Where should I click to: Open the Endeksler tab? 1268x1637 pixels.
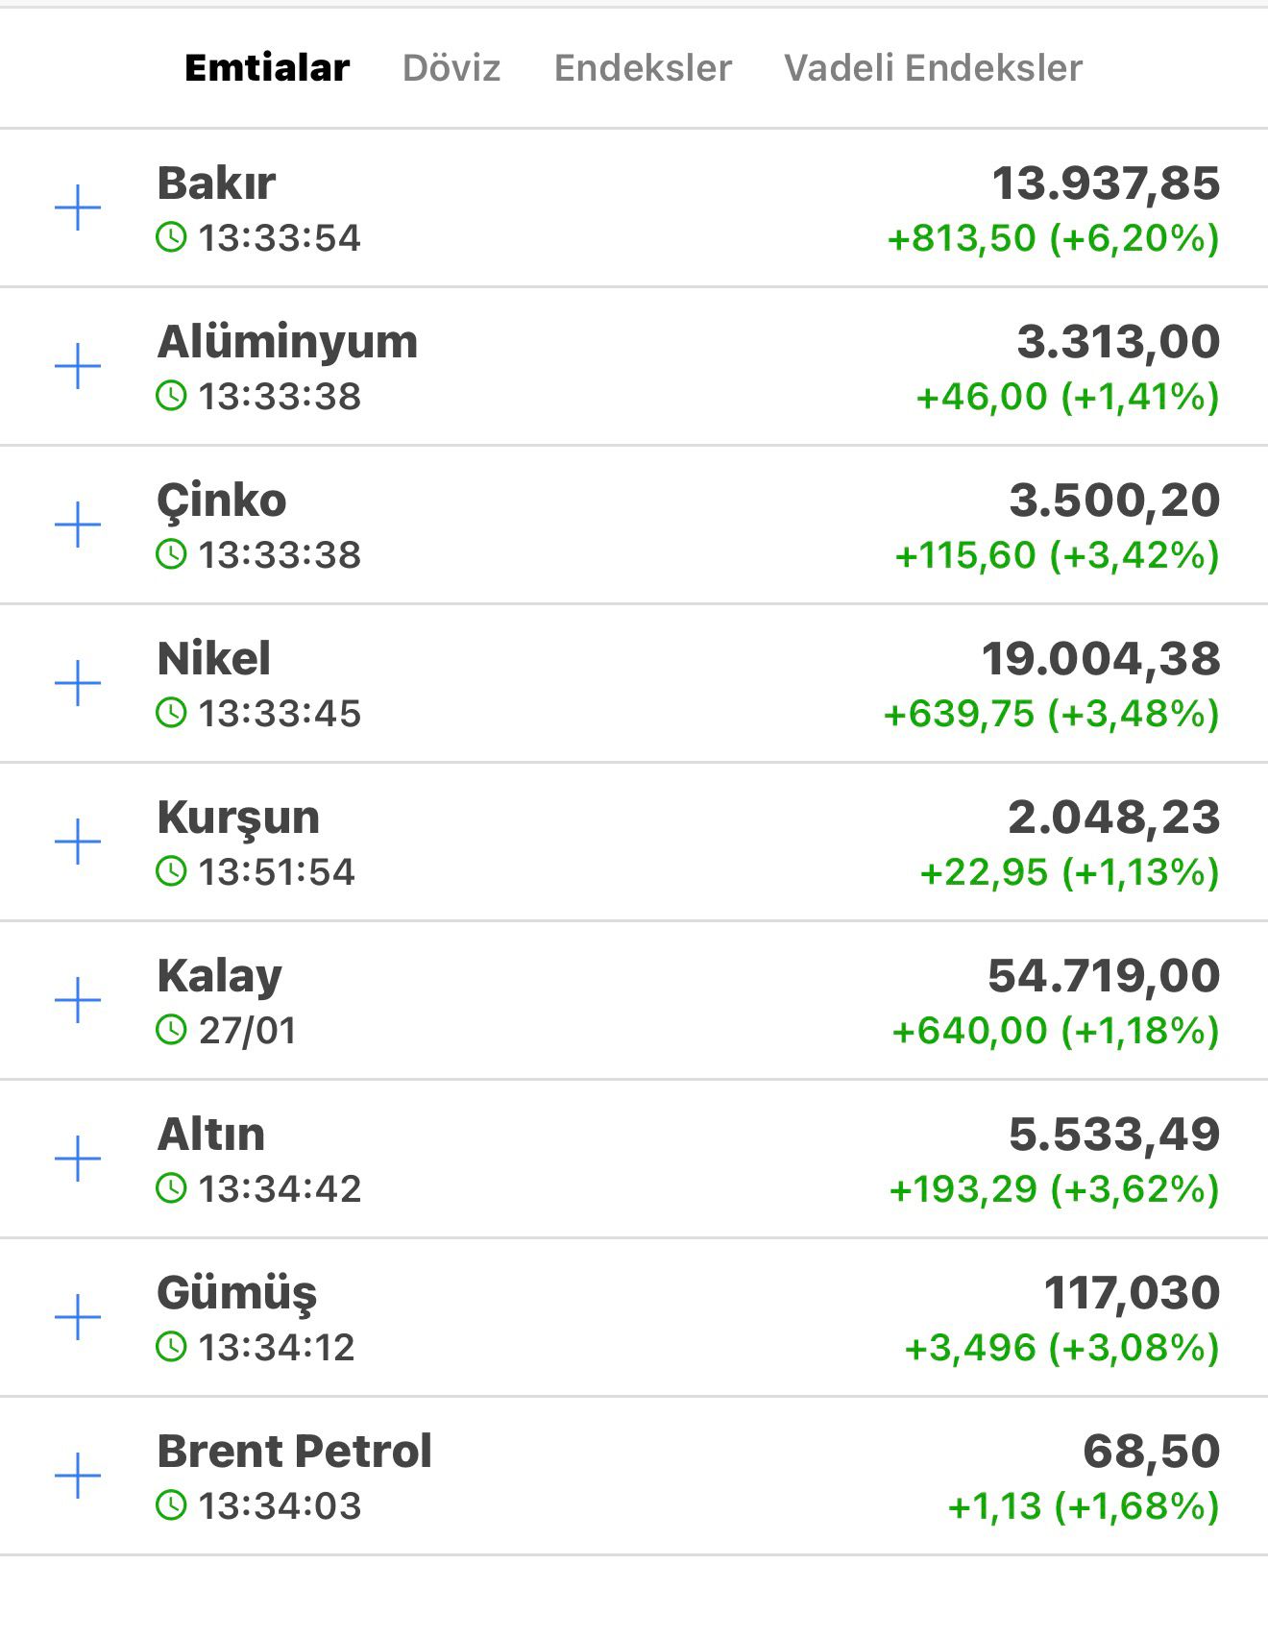tap(643, 68)
